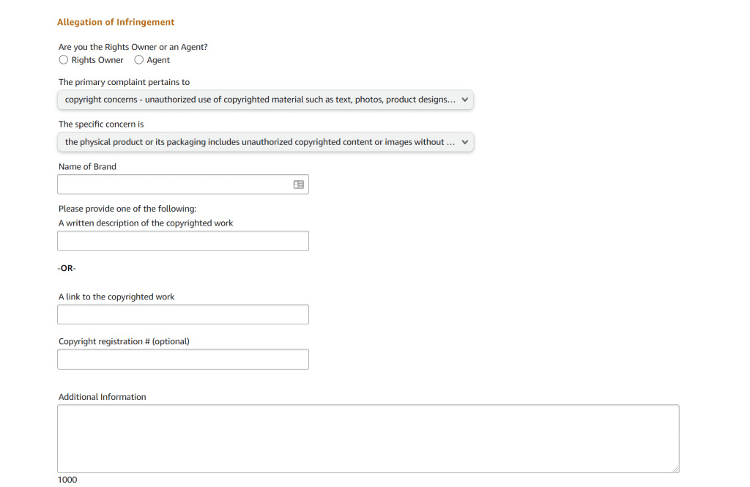Image resolution: width=750 pixels, height=487 pixels.
Task: Click the written description of copyrighted work field
Action: [183, 241]
